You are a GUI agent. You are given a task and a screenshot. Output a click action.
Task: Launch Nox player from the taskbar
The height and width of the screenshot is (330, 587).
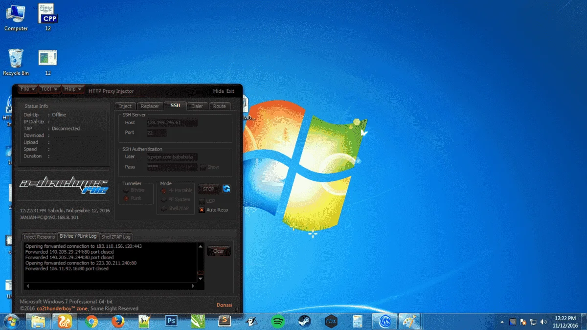pos(331,321)
